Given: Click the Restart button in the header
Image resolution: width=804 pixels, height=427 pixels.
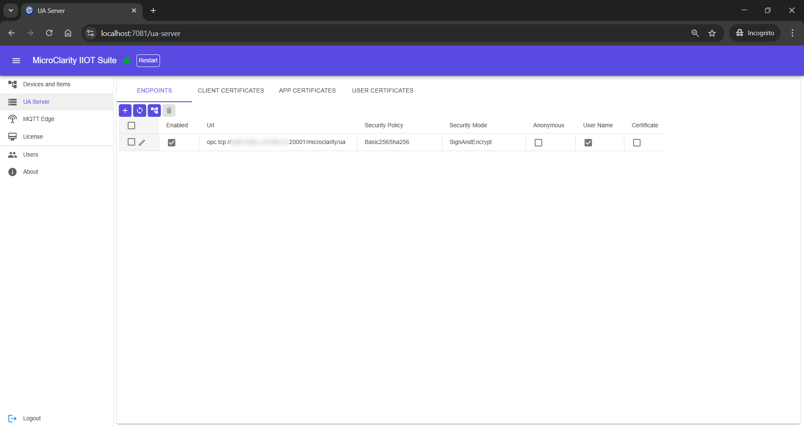Looking at the screenshot, I should (x=148, y=60).
